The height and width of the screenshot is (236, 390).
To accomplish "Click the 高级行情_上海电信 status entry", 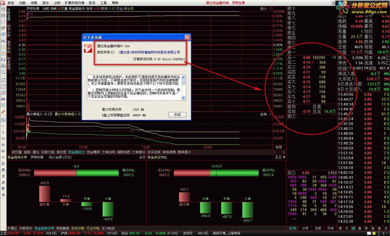I will coord(226,233).
